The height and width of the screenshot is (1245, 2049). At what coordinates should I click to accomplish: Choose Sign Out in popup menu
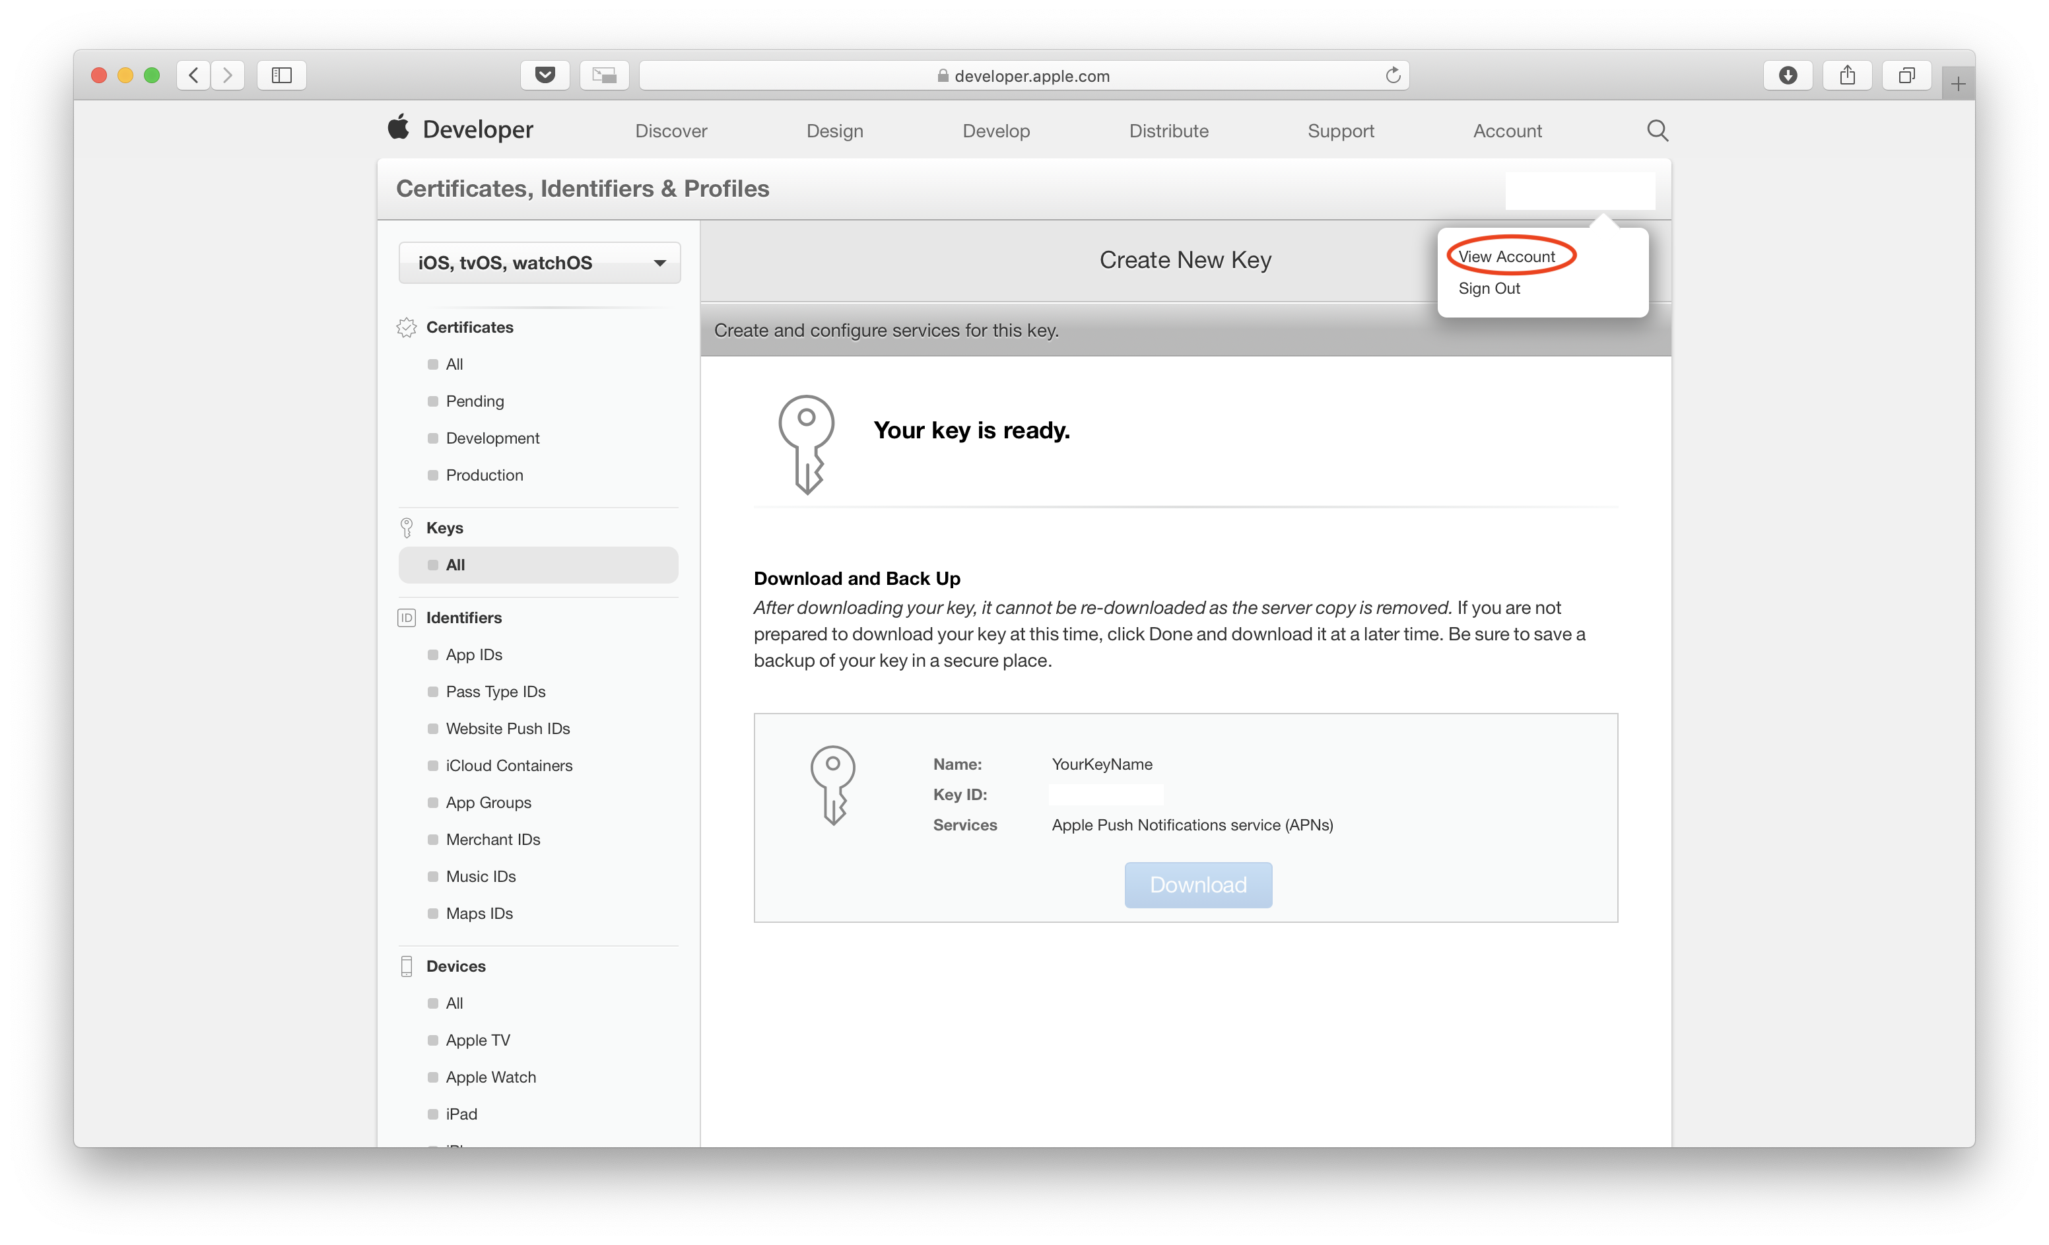click(x=1489, y=288)
